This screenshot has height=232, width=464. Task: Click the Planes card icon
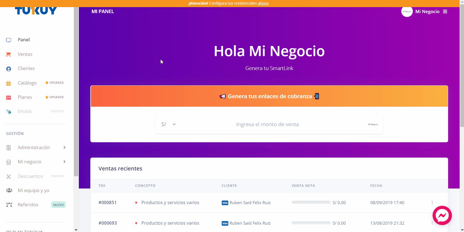tap(9, 98)
